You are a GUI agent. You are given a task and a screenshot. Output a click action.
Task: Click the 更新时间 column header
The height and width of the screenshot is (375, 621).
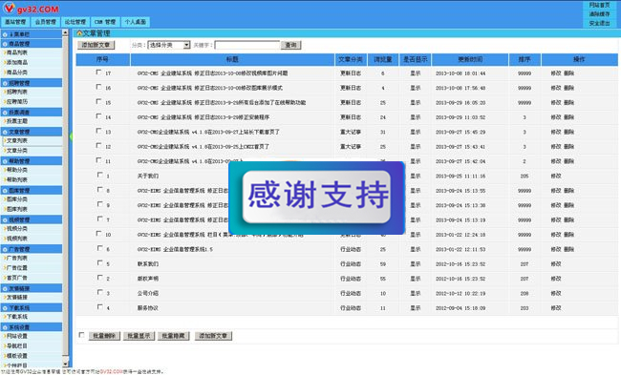470,59
